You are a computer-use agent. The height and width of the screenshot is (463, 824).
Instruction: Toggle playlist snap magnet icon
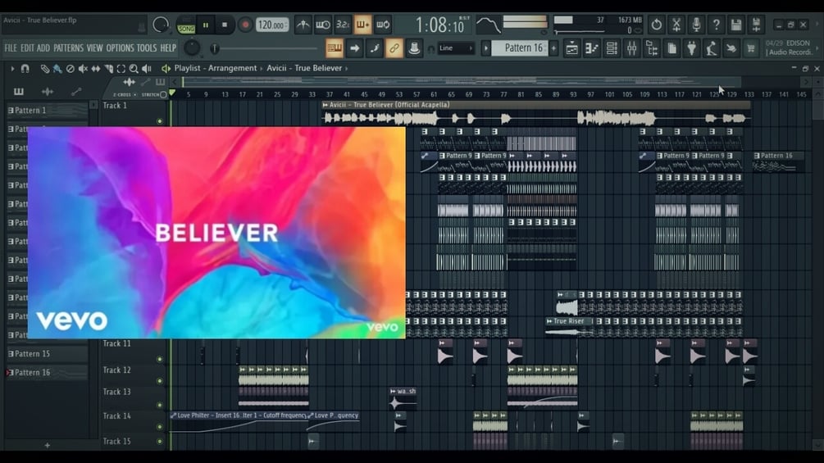pyautogui.click(x=25, y=68)
